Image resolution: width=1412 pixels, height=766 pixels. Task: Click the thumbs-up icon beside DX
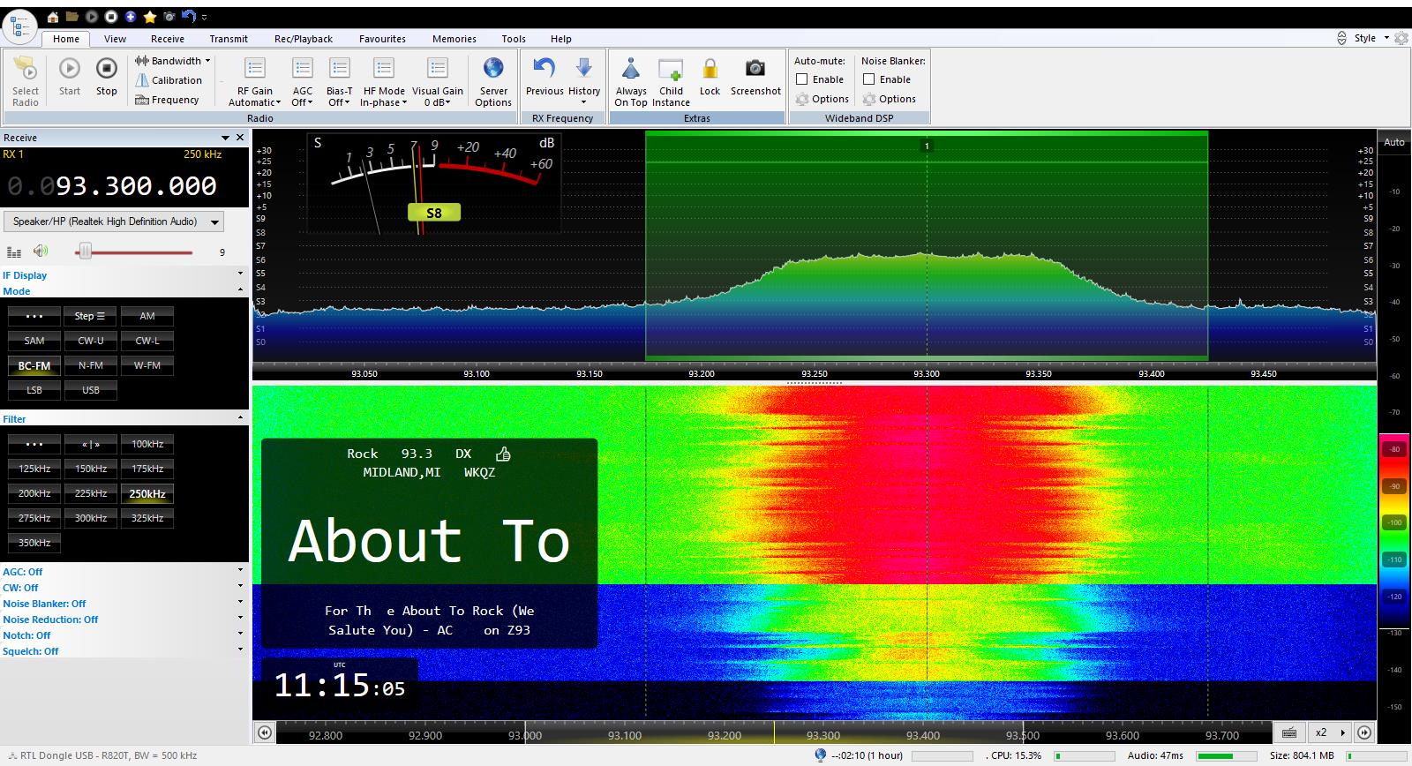pyautogui.click(x=503, y=454)
